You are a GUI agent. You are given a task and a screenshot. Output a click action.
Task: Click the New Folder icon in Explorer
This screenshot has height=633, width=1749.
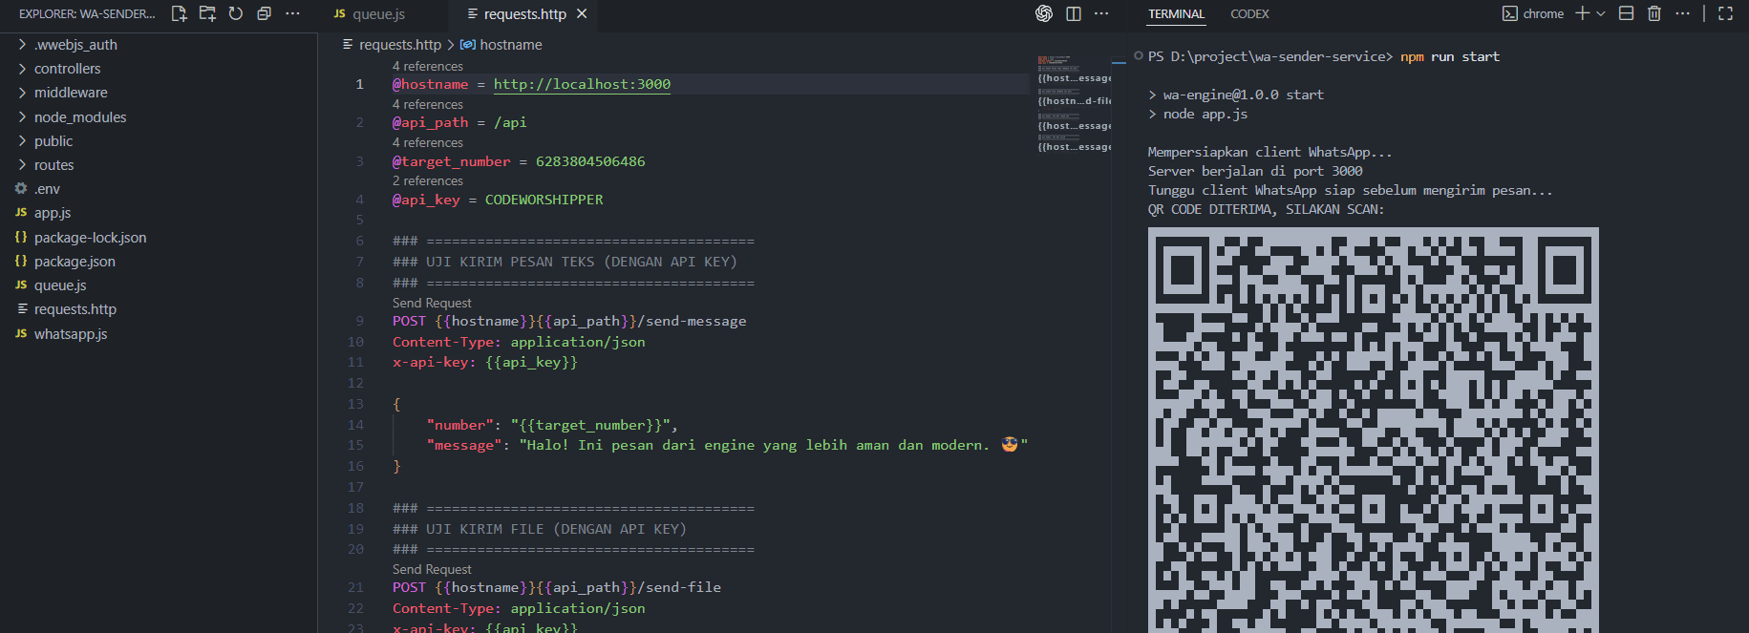click(207, 13)
